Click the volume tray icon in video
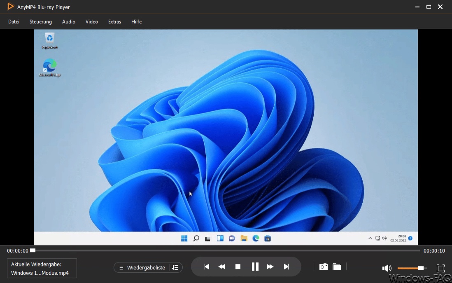 point(384,238)
